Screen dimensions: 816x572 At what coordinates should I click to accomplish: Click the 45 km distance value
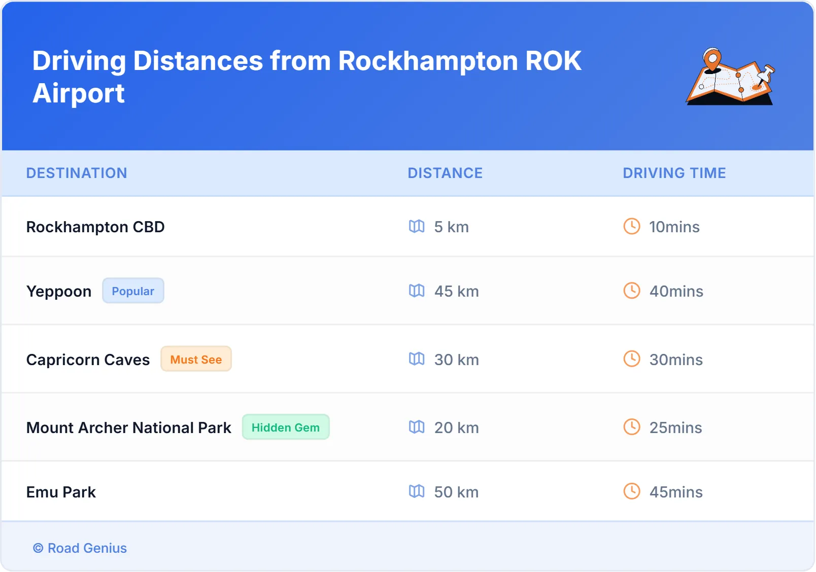tap(456, 291)
